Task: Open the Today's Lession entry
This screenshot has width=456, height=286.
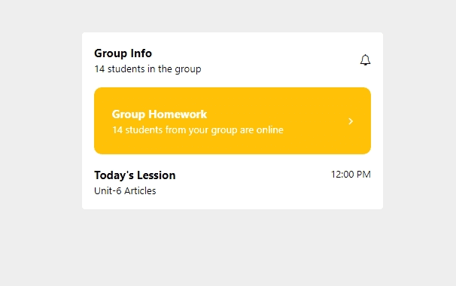Action: pyautogui.click(x=233, y=183)
